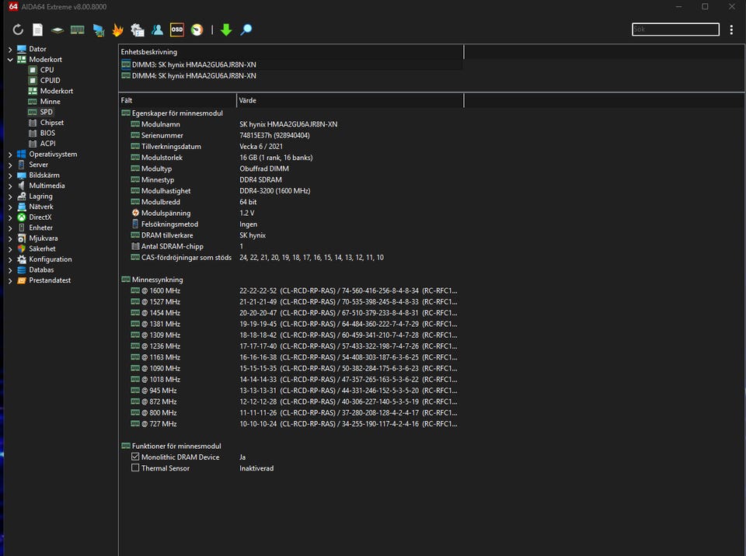This screenshot has width=746, height=556.
Task: Select Chipset in the sidebar tree
Action: pyautogui.click(x=51, y=123)
